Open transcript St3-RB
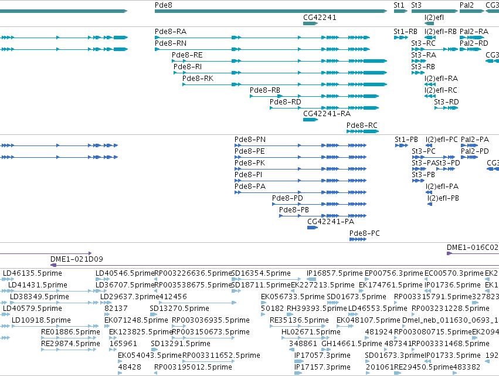The height and width of the screenshot is (376, 499). 418,73
